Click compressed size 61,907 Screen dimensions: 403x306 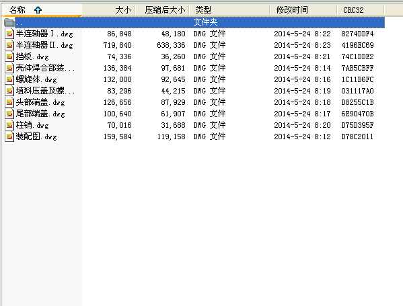click(x=173, y=114)
